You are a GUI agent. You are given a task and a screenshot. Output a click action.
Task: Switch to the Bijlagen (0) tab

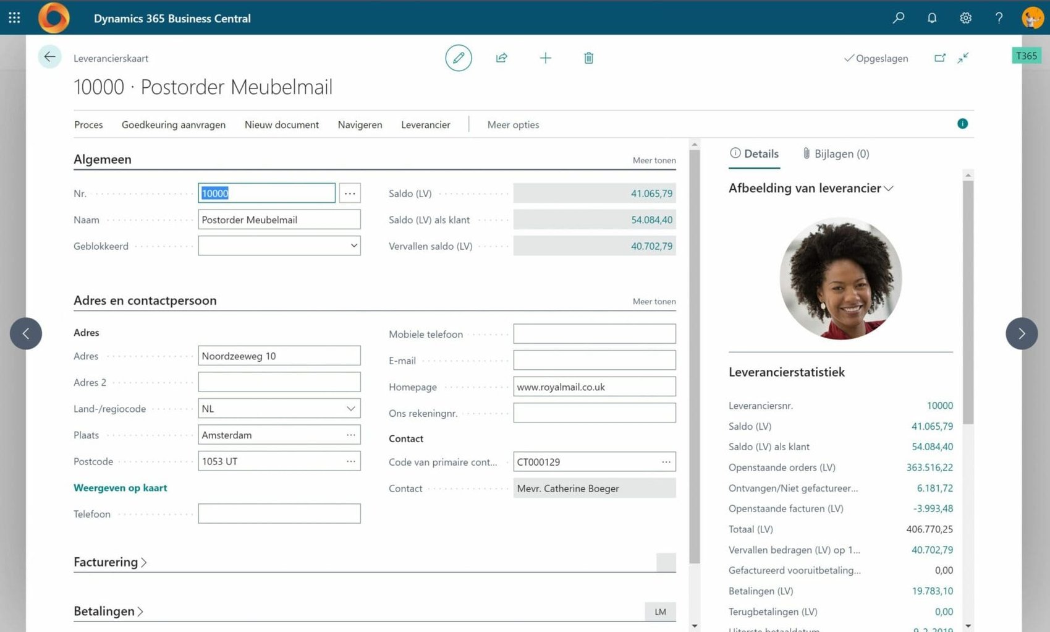836,153
